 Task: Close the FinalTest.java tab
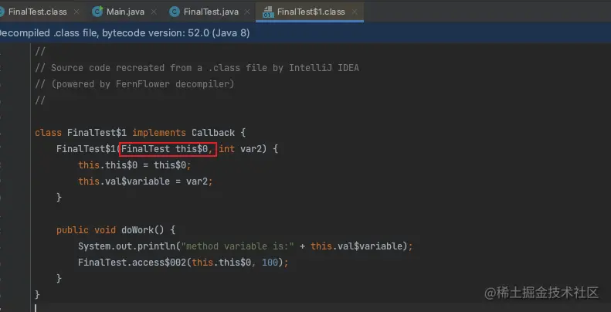(247, 12)
